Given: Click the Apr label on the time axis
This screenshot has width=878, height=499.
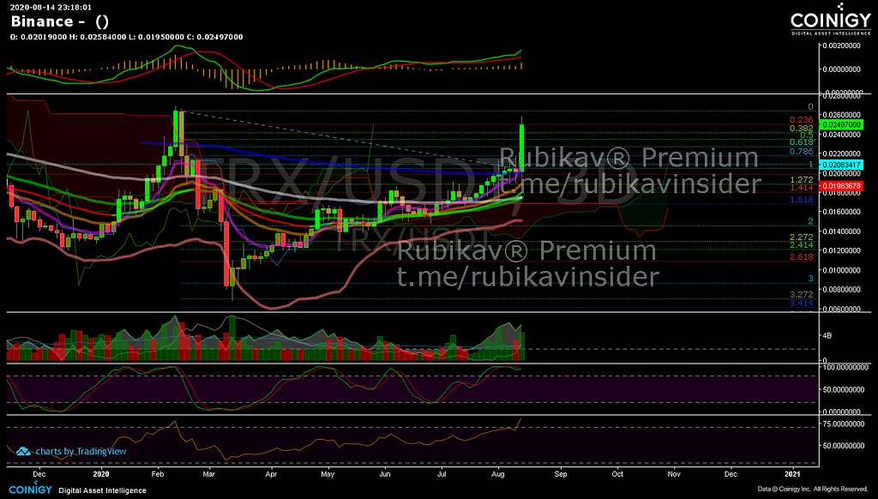Looking at the screenshot, I should 271,474.
